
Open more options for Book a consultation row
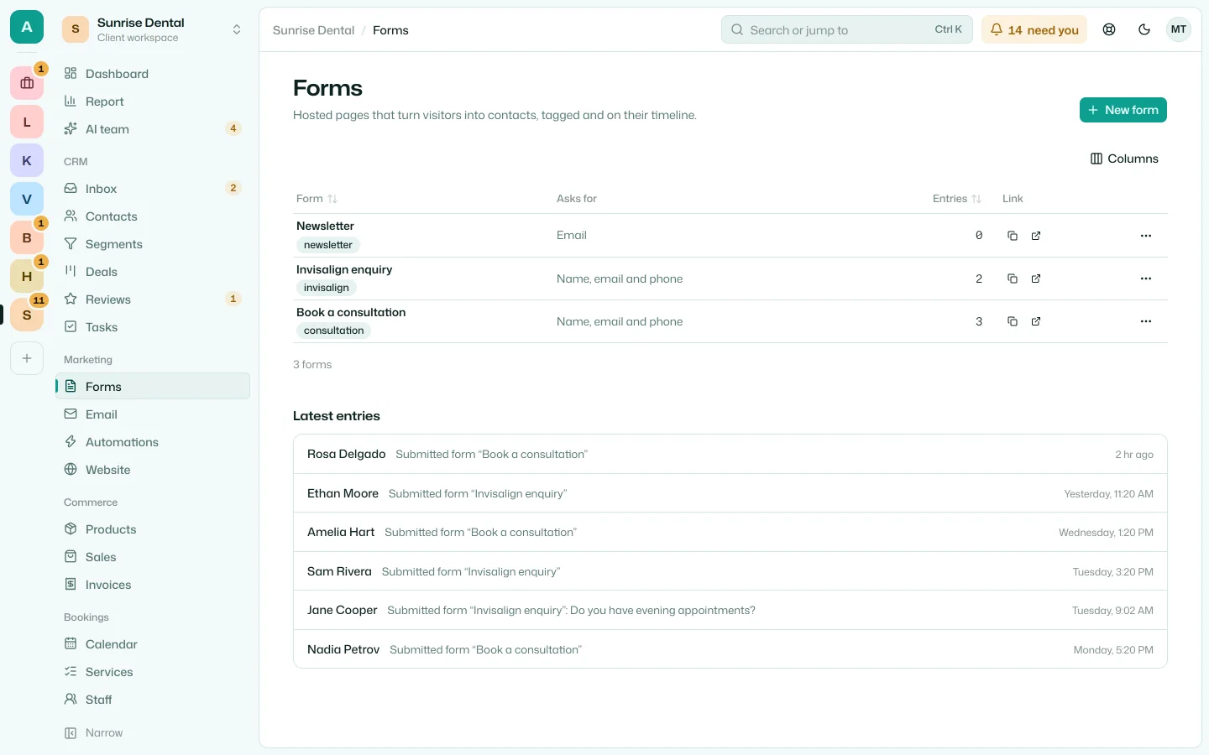pyautogui.click(x=1146, y=321)
